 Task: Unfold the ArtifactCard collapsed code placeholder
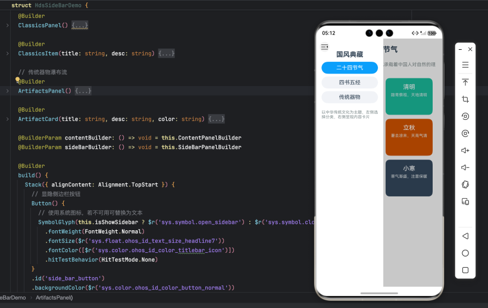click(216, 119)
